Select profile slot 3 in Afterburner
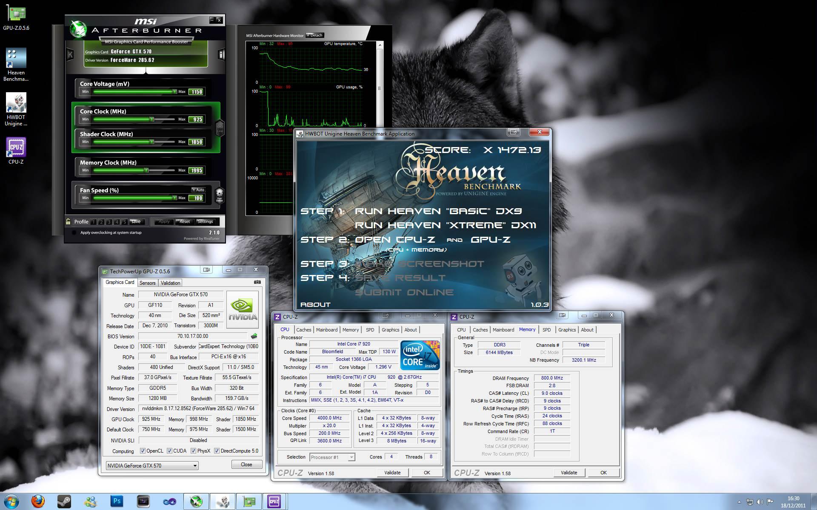The width and height of the screenshot is (817, 510). (x=109, y=222)
